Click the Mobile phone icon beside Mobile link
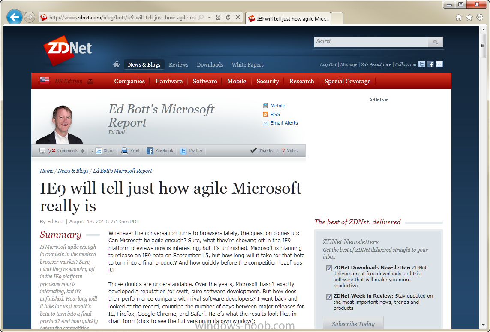490x332 pixels. click(x=265, y=106)
